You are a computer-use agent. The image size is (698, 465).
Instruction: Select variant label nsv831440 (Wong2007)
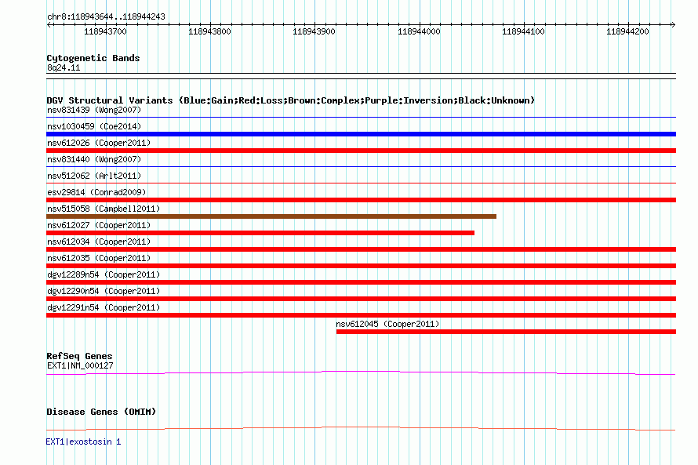(94, 159)
